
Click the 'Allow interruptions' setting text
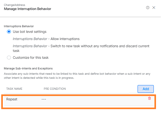[x=65, y=39]
